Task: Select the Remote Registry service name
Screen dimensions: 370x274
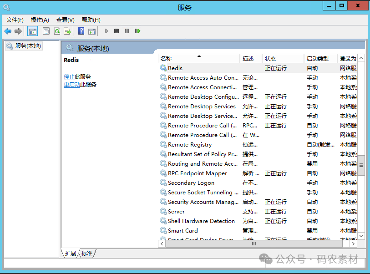Action: [x=190, y=144]
